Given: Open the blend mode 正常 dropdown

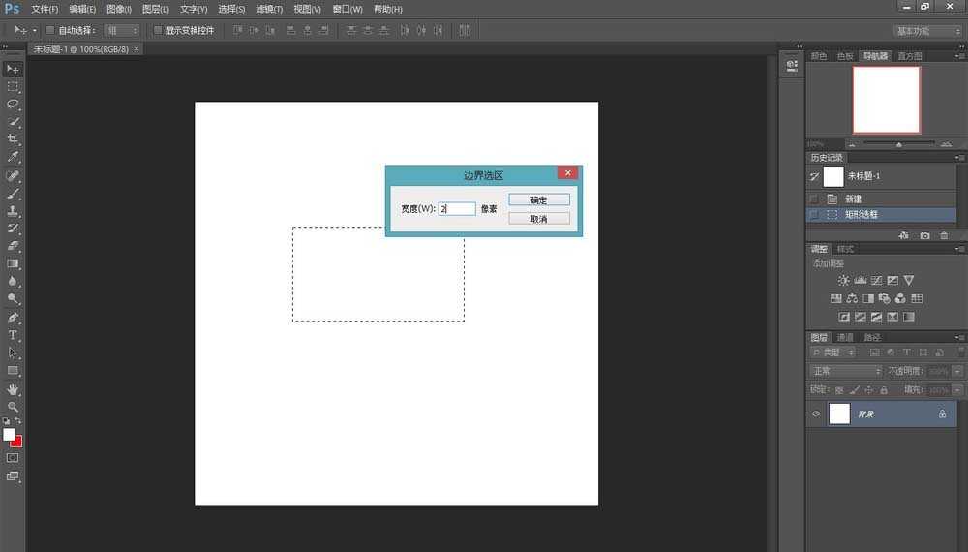Looking at the screenshot, I should (x=846, y=371).
